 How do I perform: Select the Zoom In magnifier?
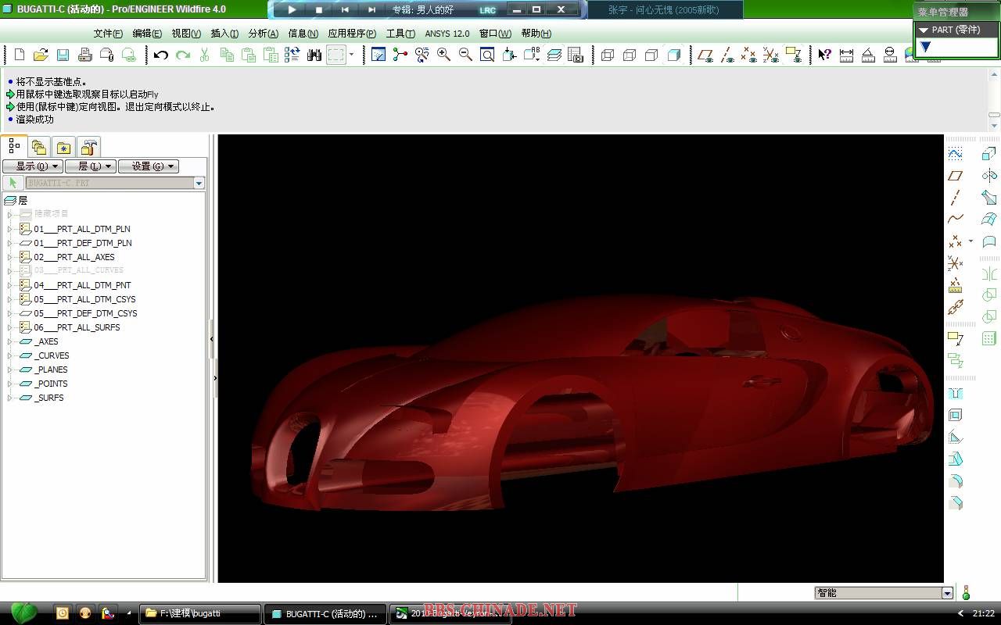(443, 55)
